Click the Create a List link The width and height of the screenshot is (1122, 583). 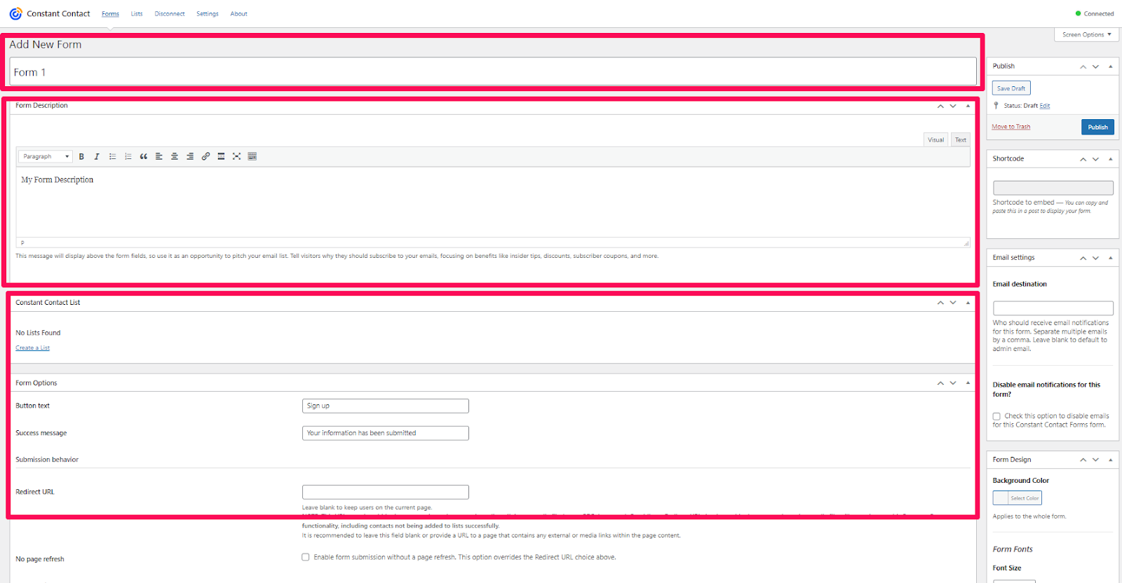pyautogui.click(x=33, y=348)
